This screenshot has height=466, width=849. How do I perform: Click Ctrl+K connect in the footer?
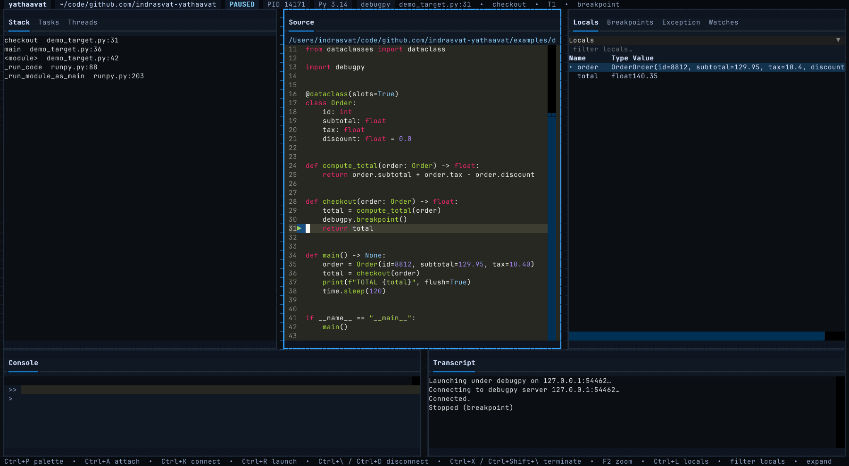coord(191,461)
